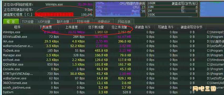This screenshot has height=95, width=224.
Task: Sort by the 下载速度 column header
Action: pyautogui.click(x=46, y=27)
